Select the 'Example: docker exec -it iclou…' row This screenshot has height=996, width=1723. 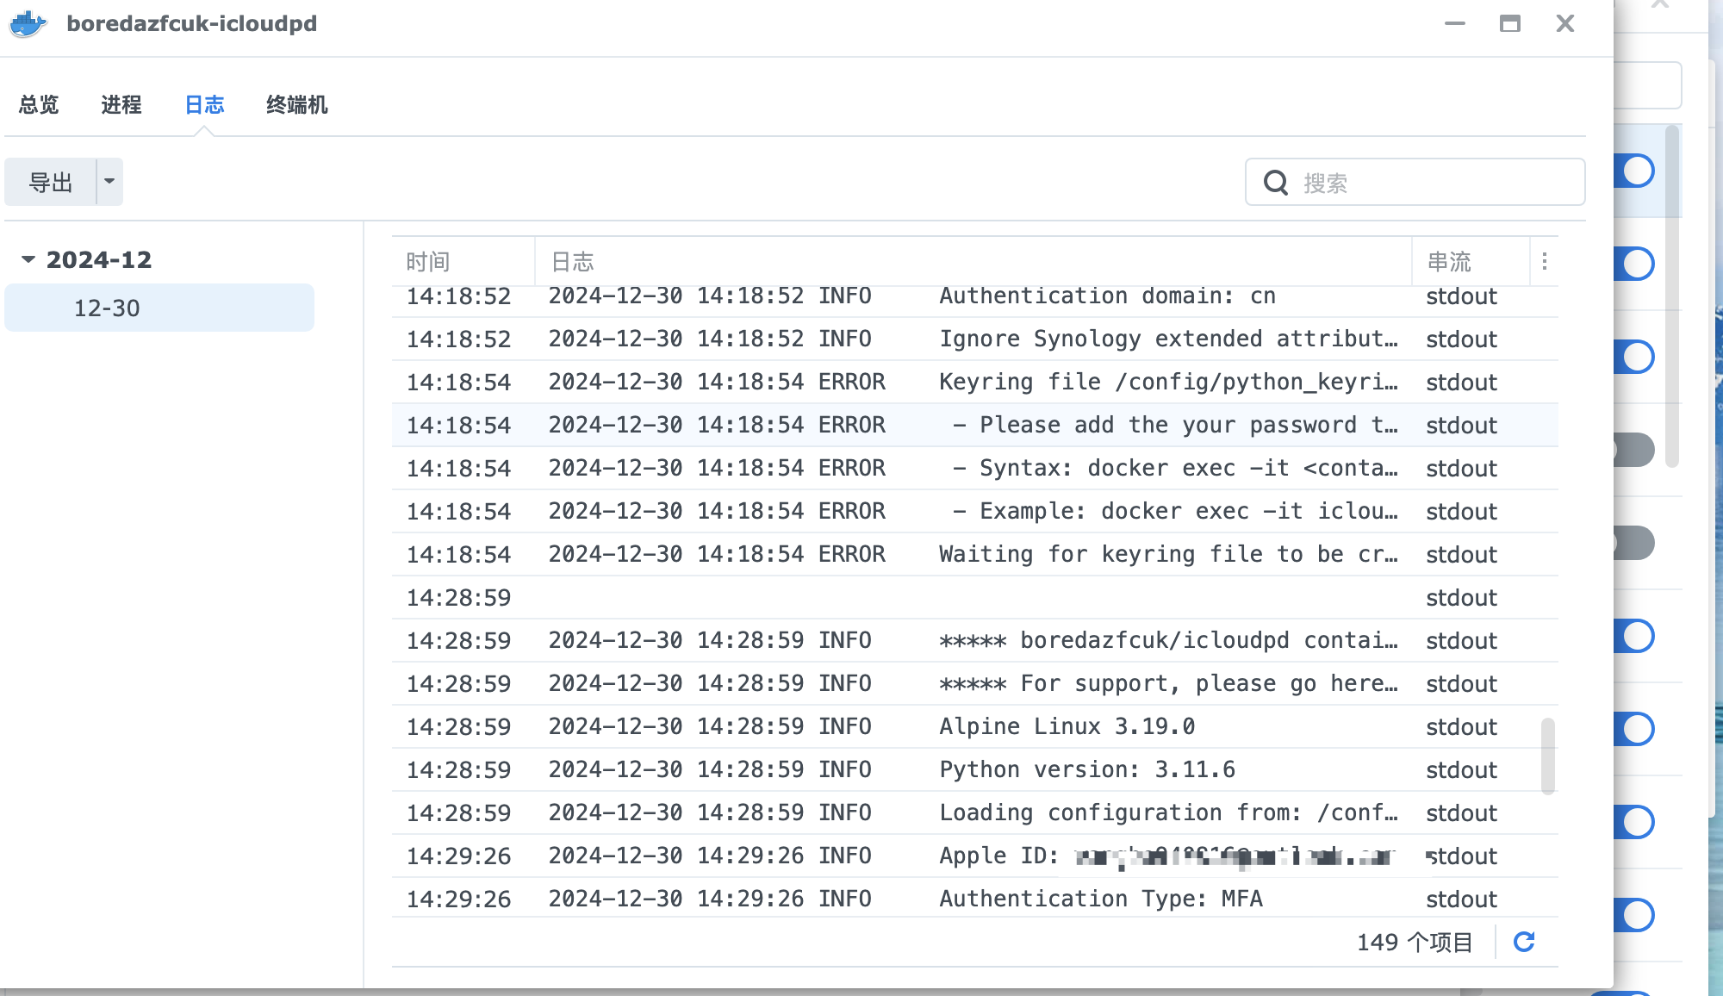tap(974, 511)
